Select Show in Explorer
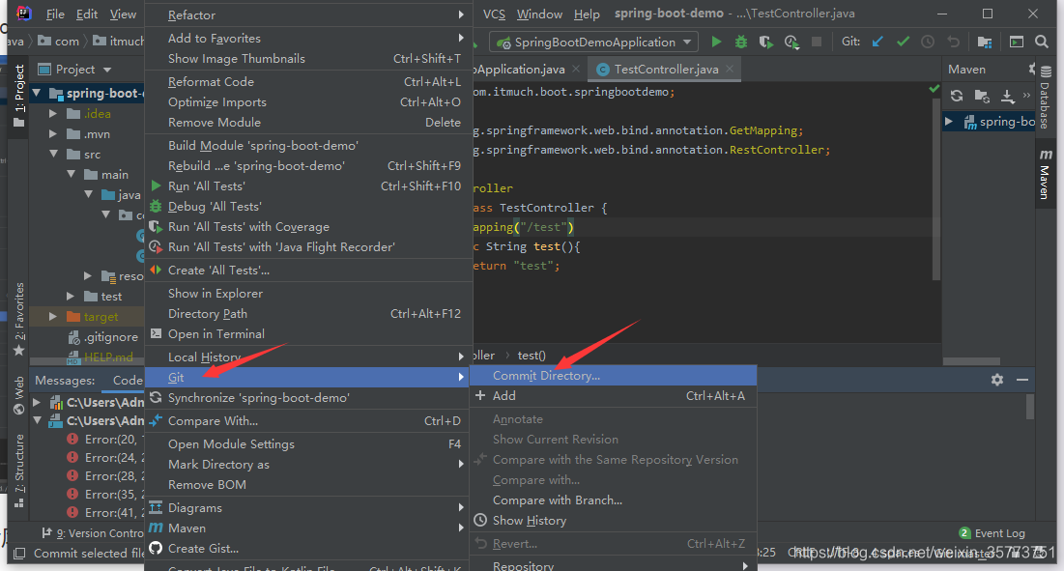Viewport: 1064px width, 571px height. coord(308,294)
